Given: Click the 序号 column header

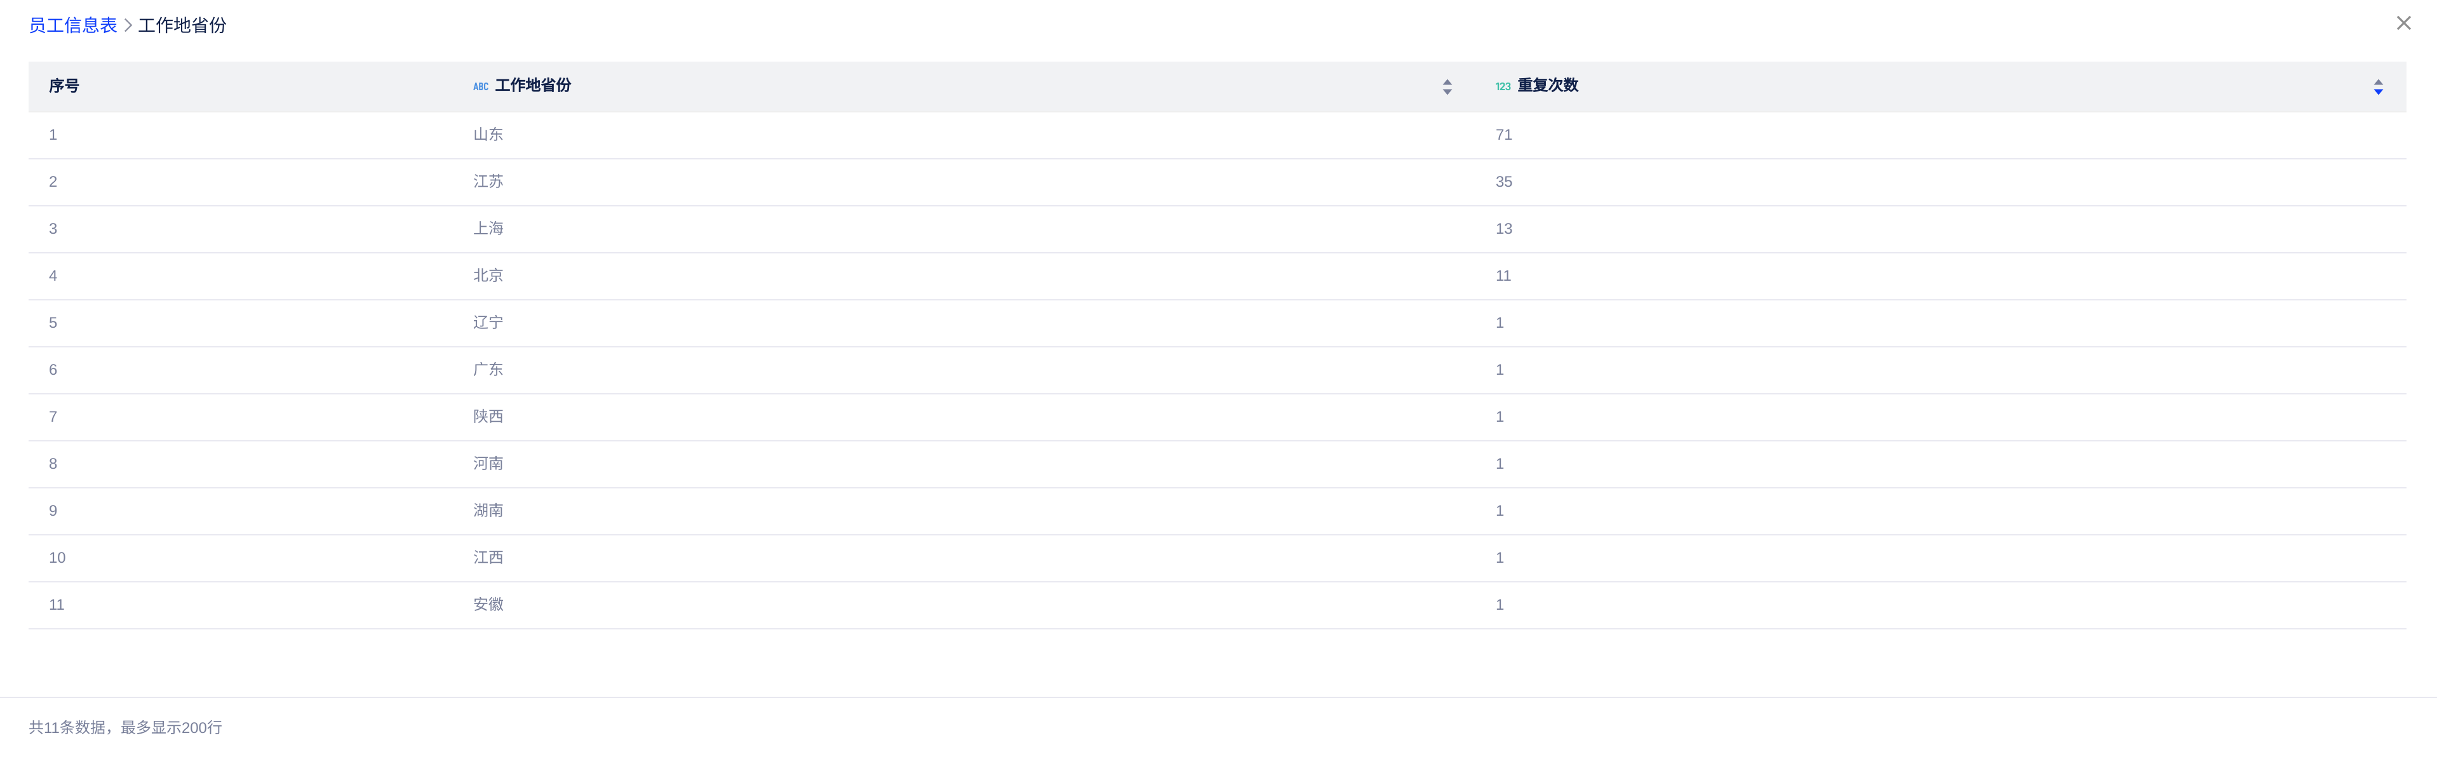Looking at the screenshot, I should tap(64, 86).
